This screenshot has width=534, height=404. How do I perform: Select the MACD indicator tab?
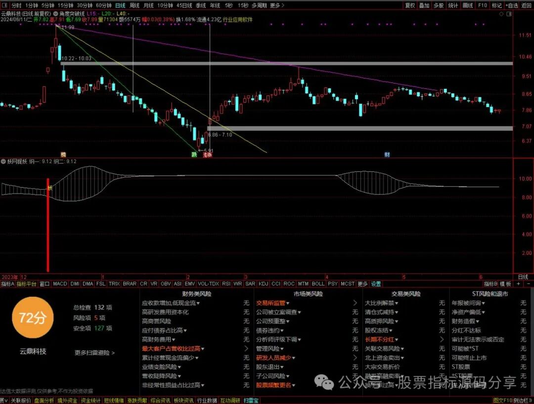(60, 283)
